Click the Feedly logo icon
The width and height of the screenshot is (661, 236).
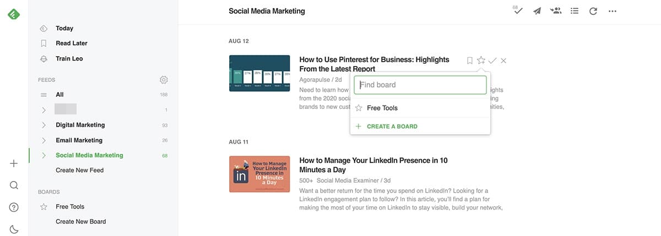pos(14,14)
